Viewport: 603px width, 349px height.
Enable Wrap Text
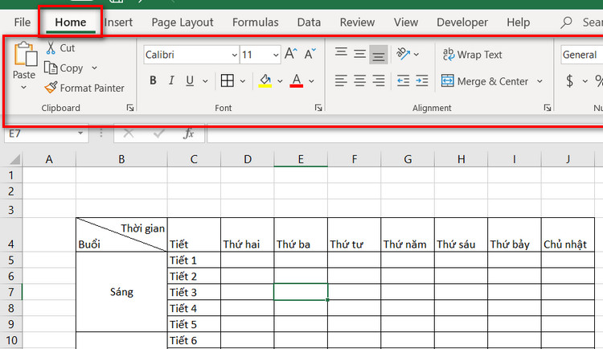pyautogui.click(x=472, y=55)
